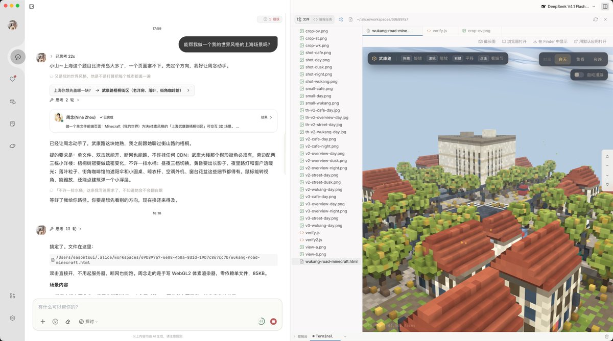This screenshot has height=341, width=613.
Task: Click the 1 错误 error badge
Action: coord(270,19)
